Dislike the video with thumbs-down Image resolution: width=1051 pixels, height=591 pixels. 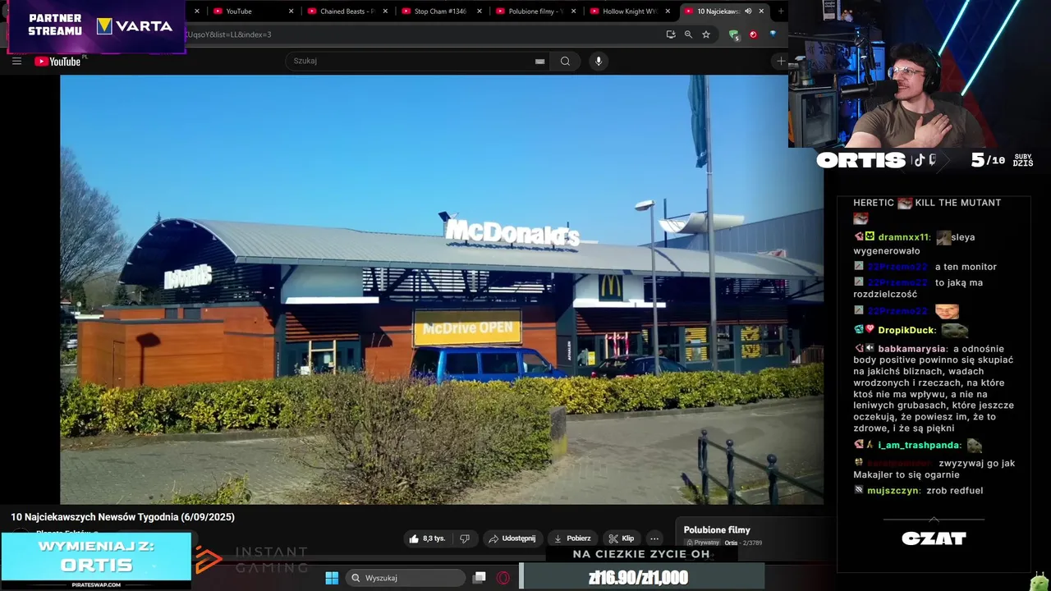[465, 538]
